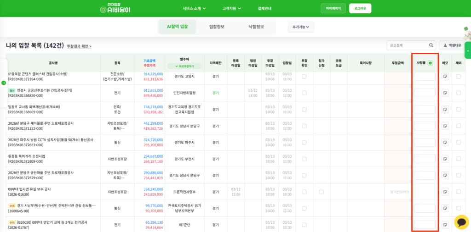Open the 추가기능 dropdown
The width and height of the screenshot is (471, 232).
click(x=301, y=27)
